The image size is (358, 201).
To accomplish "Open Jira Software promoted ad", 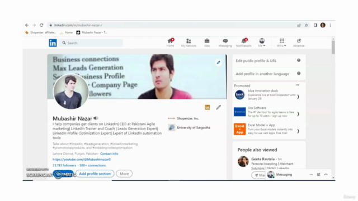I will (264, 112).
